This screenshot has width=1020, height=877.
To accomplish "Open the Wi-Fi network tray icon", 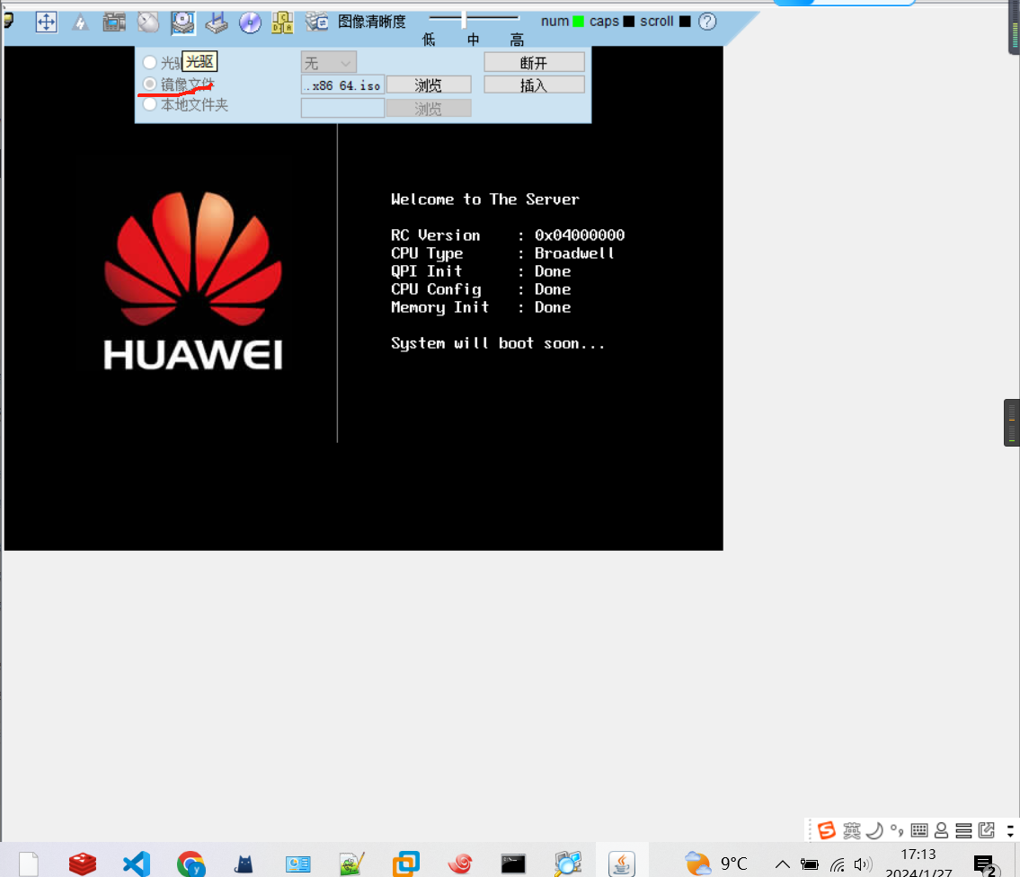I will point(838,864).
